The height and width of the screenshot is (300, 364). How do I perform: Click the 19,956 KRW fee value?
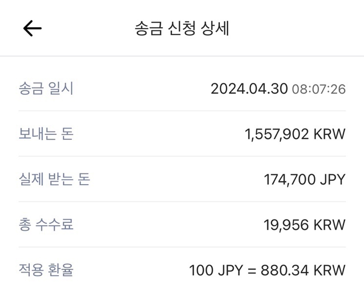(x=304, y=225)
